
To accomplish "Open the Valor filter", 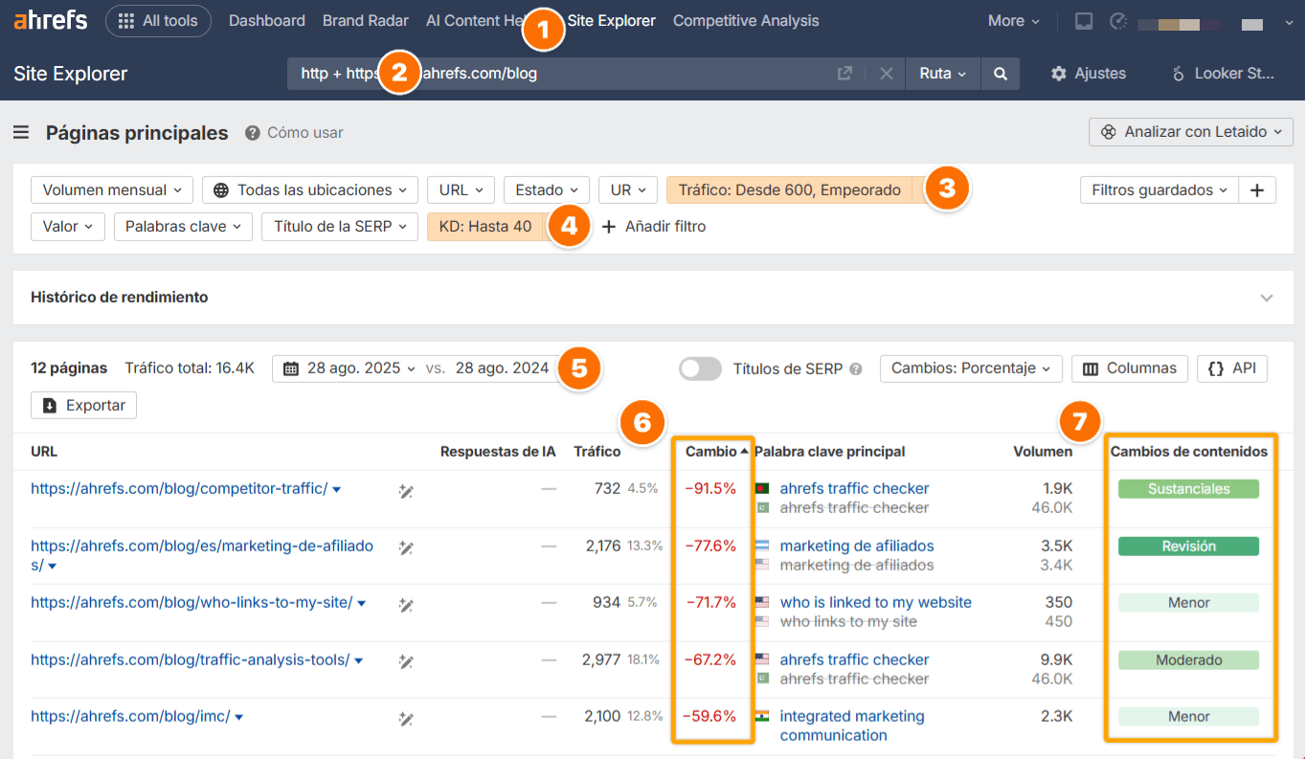I will tap(68, 226).
